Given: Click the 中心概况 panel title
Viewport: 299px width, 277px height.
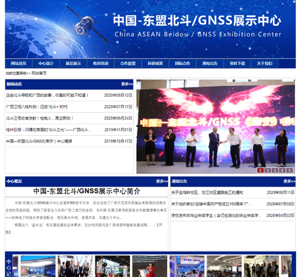Looking at the screenshot, I should coord(14,181).
